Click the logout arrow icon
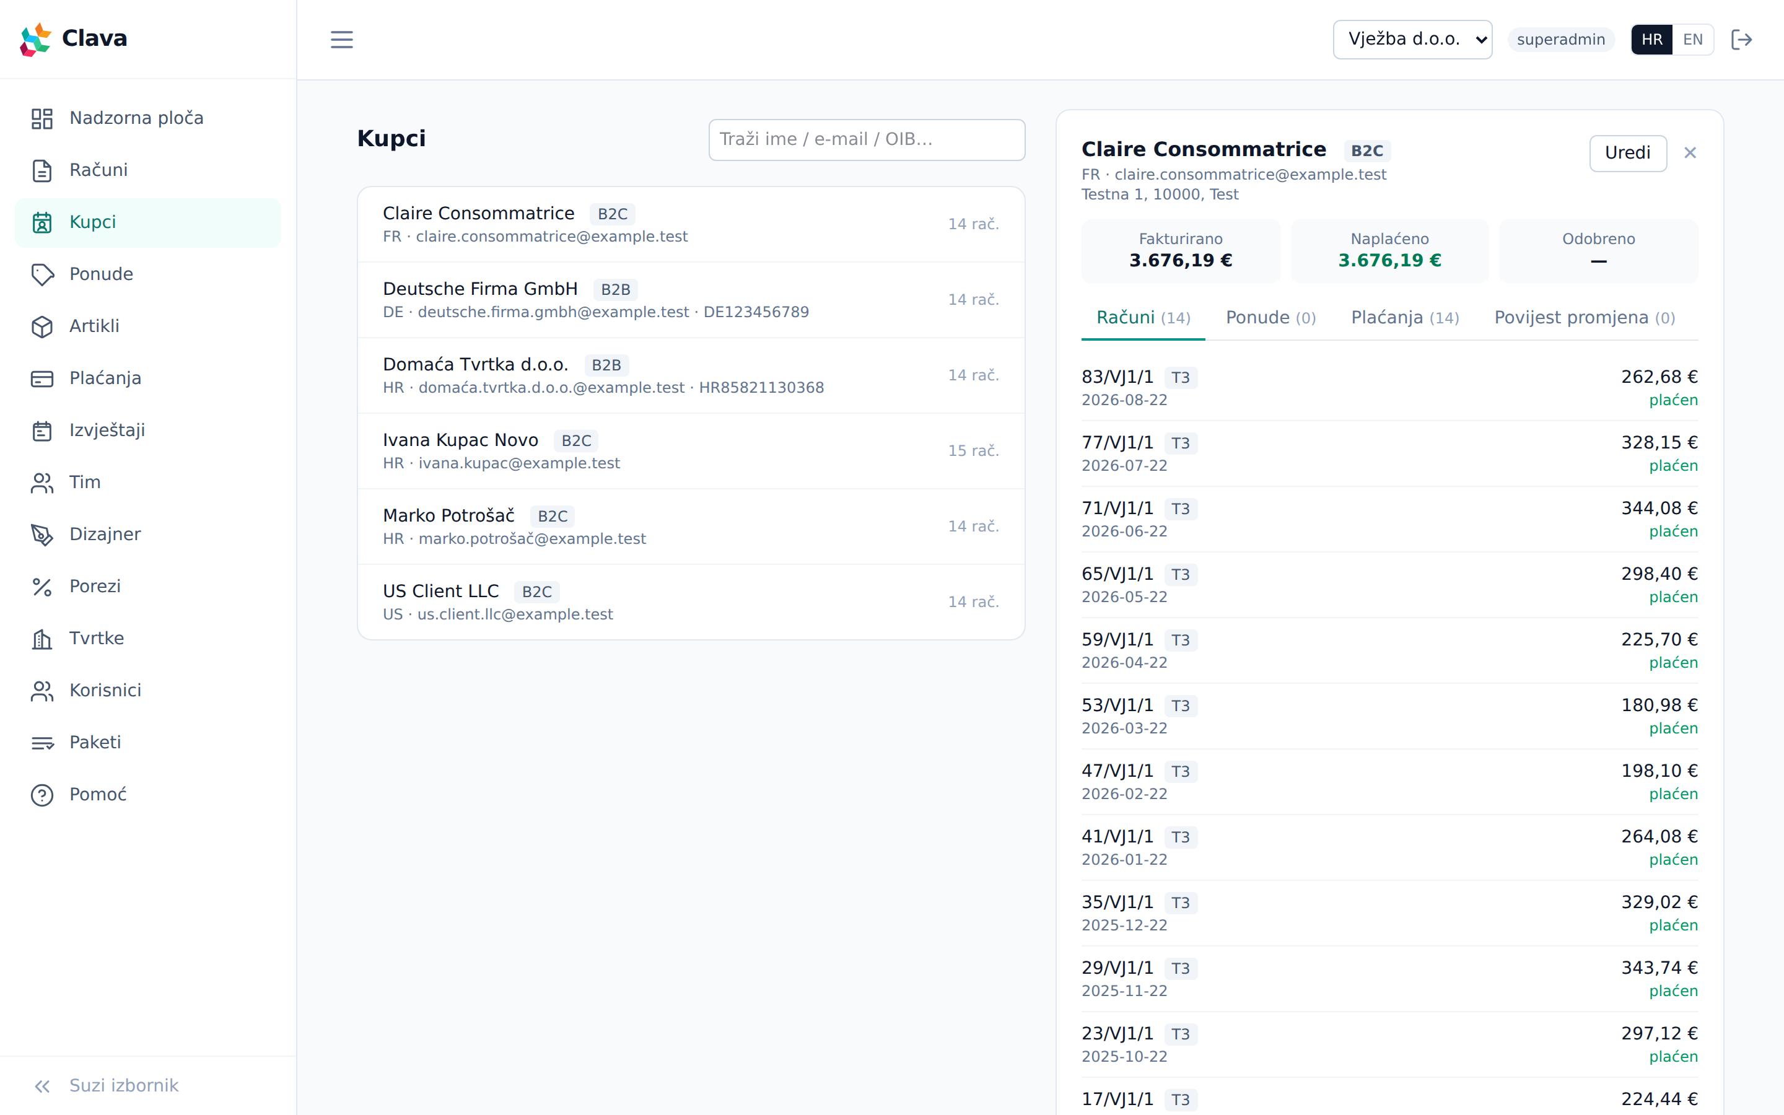This screenshot has height=1115, width=1784. pyautogui.click(x=1741, y=40)
